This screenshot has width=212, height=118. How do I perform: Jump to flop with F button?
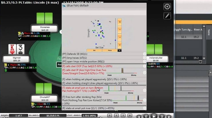tap(116, 116)
